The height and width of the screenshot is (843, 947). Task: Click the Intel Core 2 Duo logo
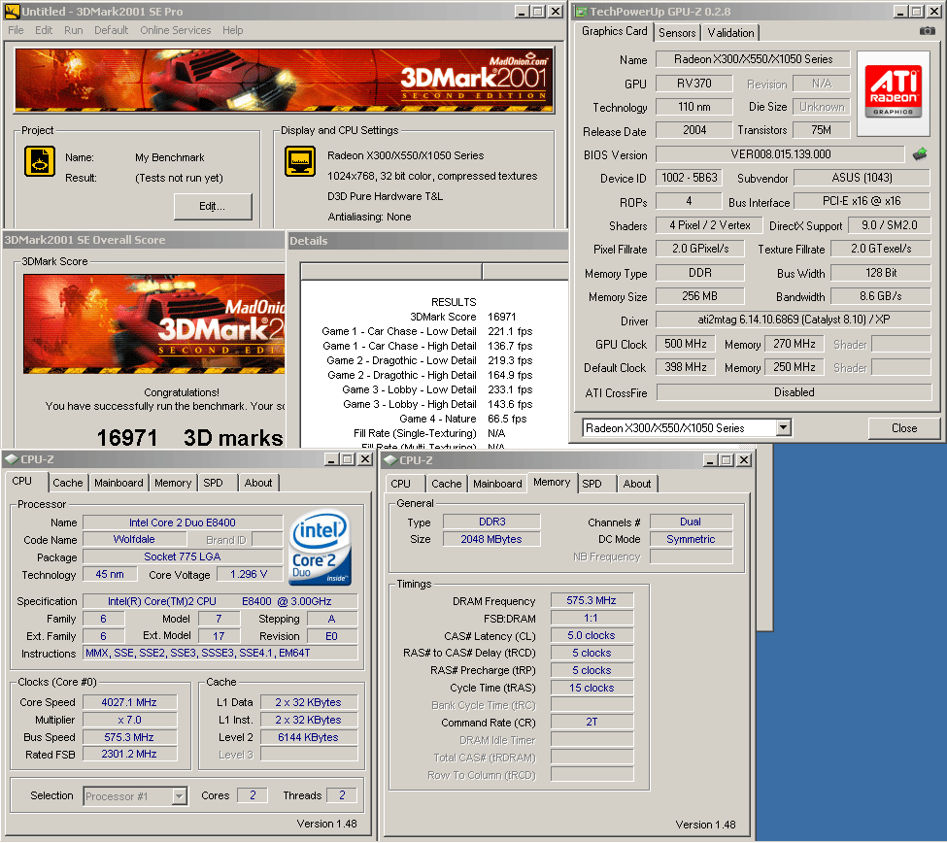point(321,549)
